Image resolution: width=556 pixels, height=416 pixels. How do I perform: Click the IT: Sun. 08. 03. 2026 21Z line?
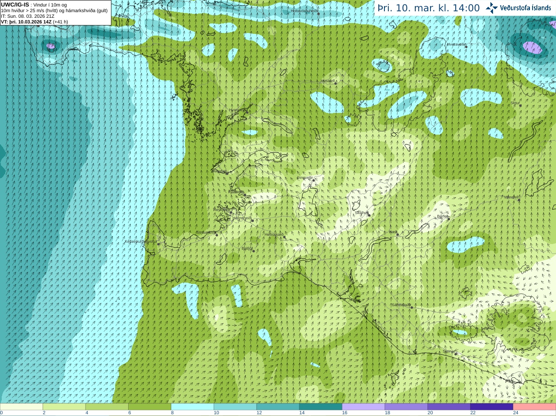(28, 16)
